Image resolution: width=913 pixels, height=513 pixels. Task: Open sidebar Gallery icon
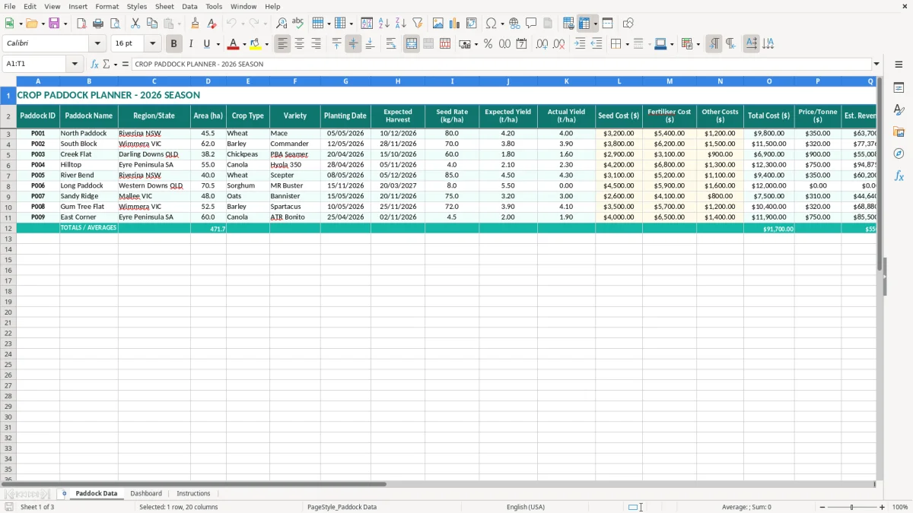click(x=899, y=132)
